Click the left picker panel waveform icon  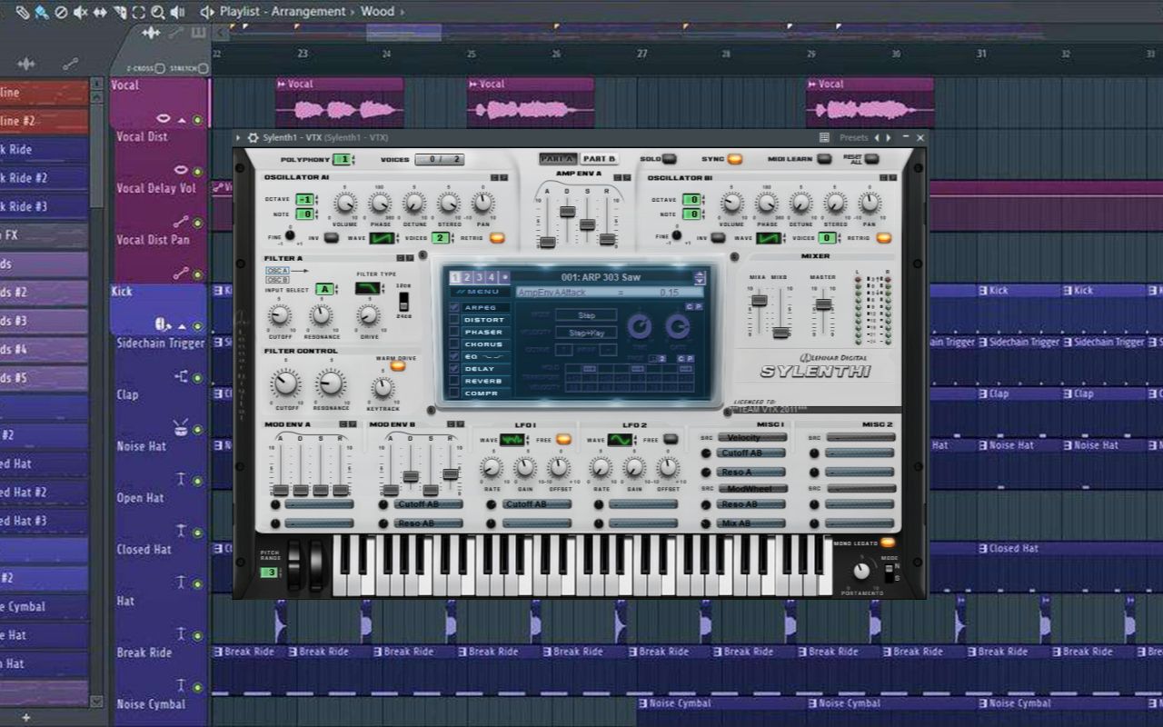coord(26,64)
